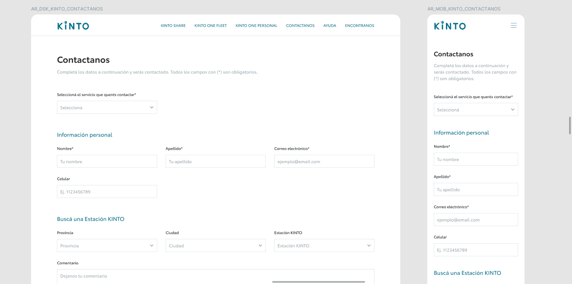This screenshot has width=572, height=284.
Task: Focus the desktop Tu apellido field
Action: [x=215, y=162]
